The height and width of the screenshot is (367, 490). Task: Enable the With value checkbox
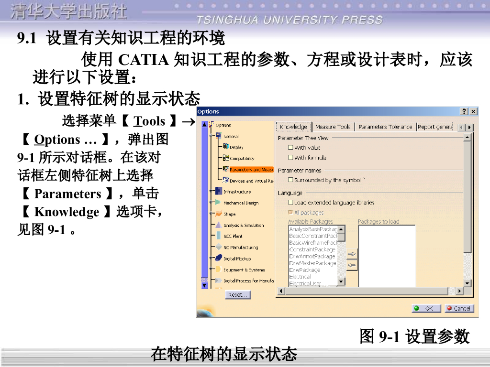290,147
